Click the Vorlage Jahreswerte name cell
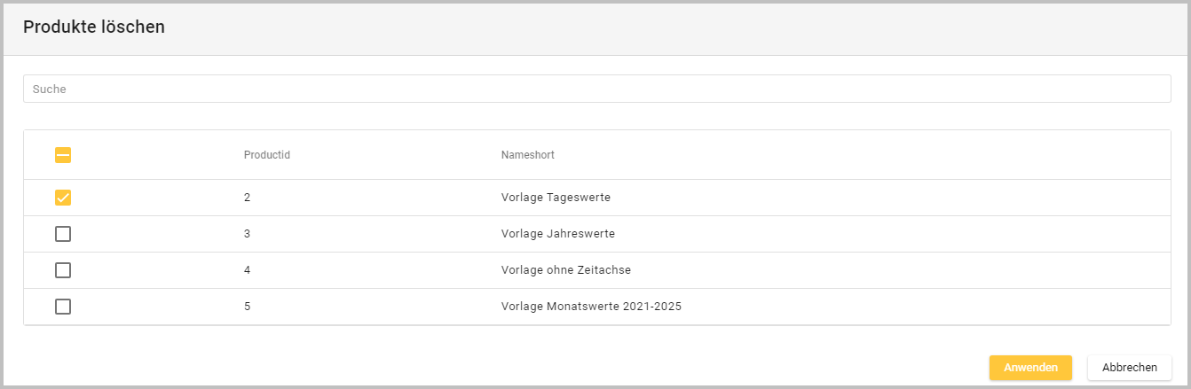Image resolution: width=1191 pixels, height=389 pixels. pos(557,234)
